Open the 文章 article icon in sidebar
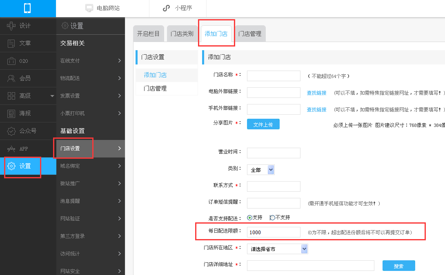This screenshot has width=445, height=275. pos(11,43)
